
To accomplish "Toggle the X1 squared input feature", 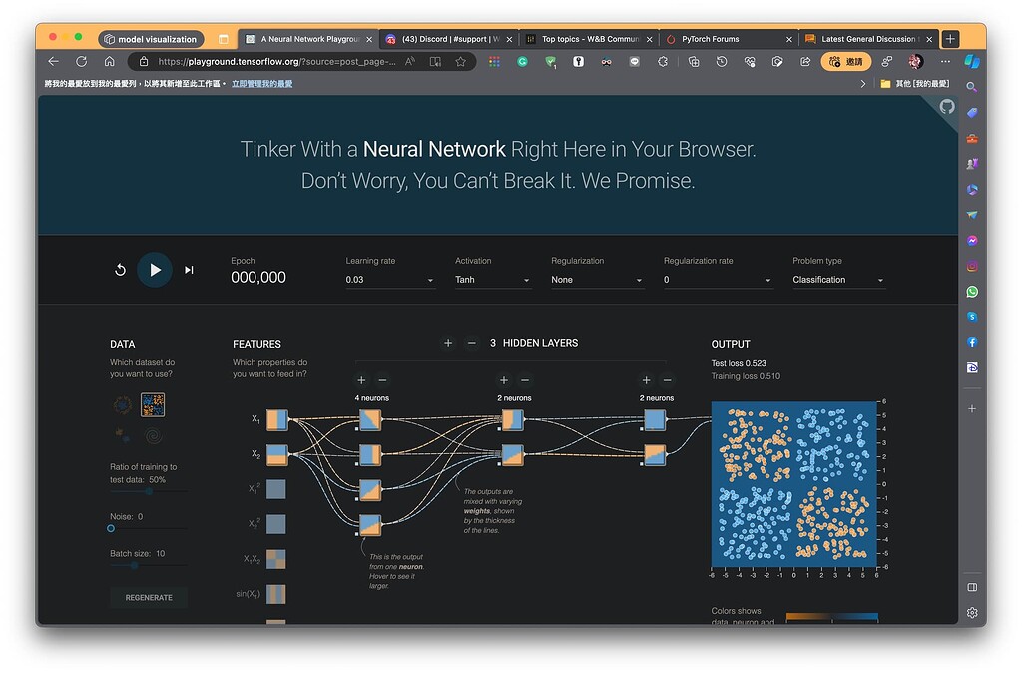I will 276,489.
